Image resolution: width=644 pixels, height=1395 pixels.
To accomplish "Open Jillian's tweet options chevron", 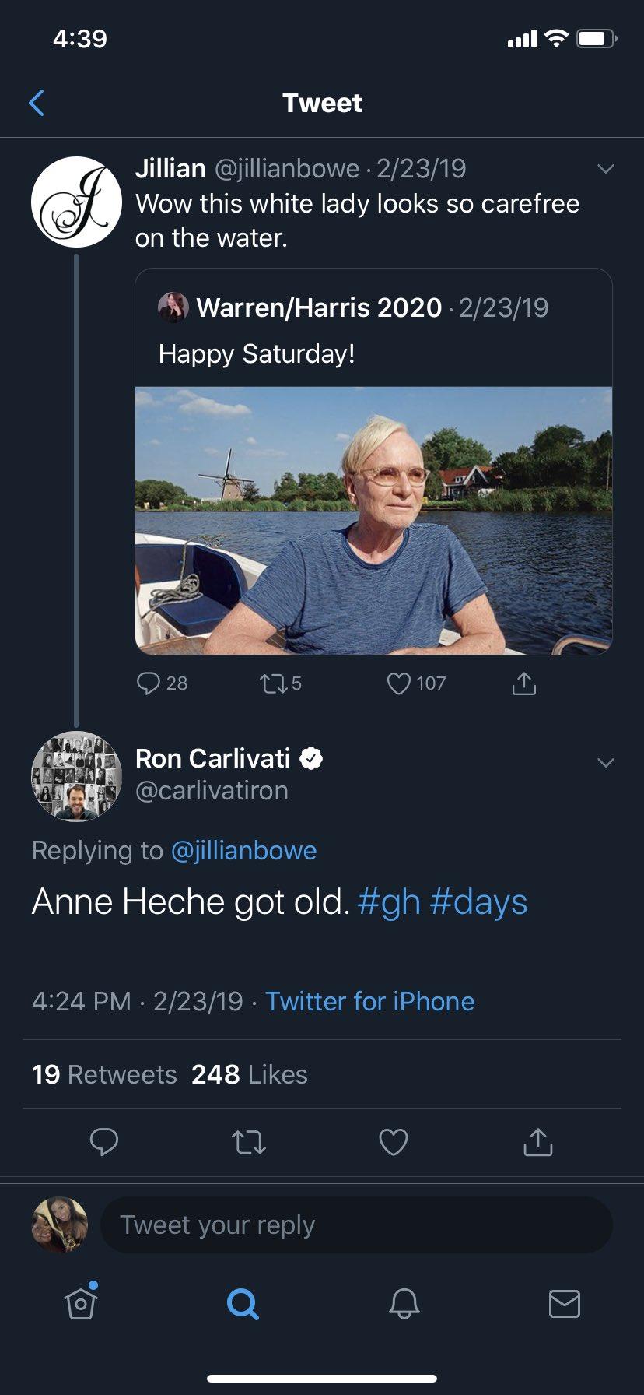I will coord(605,169).
